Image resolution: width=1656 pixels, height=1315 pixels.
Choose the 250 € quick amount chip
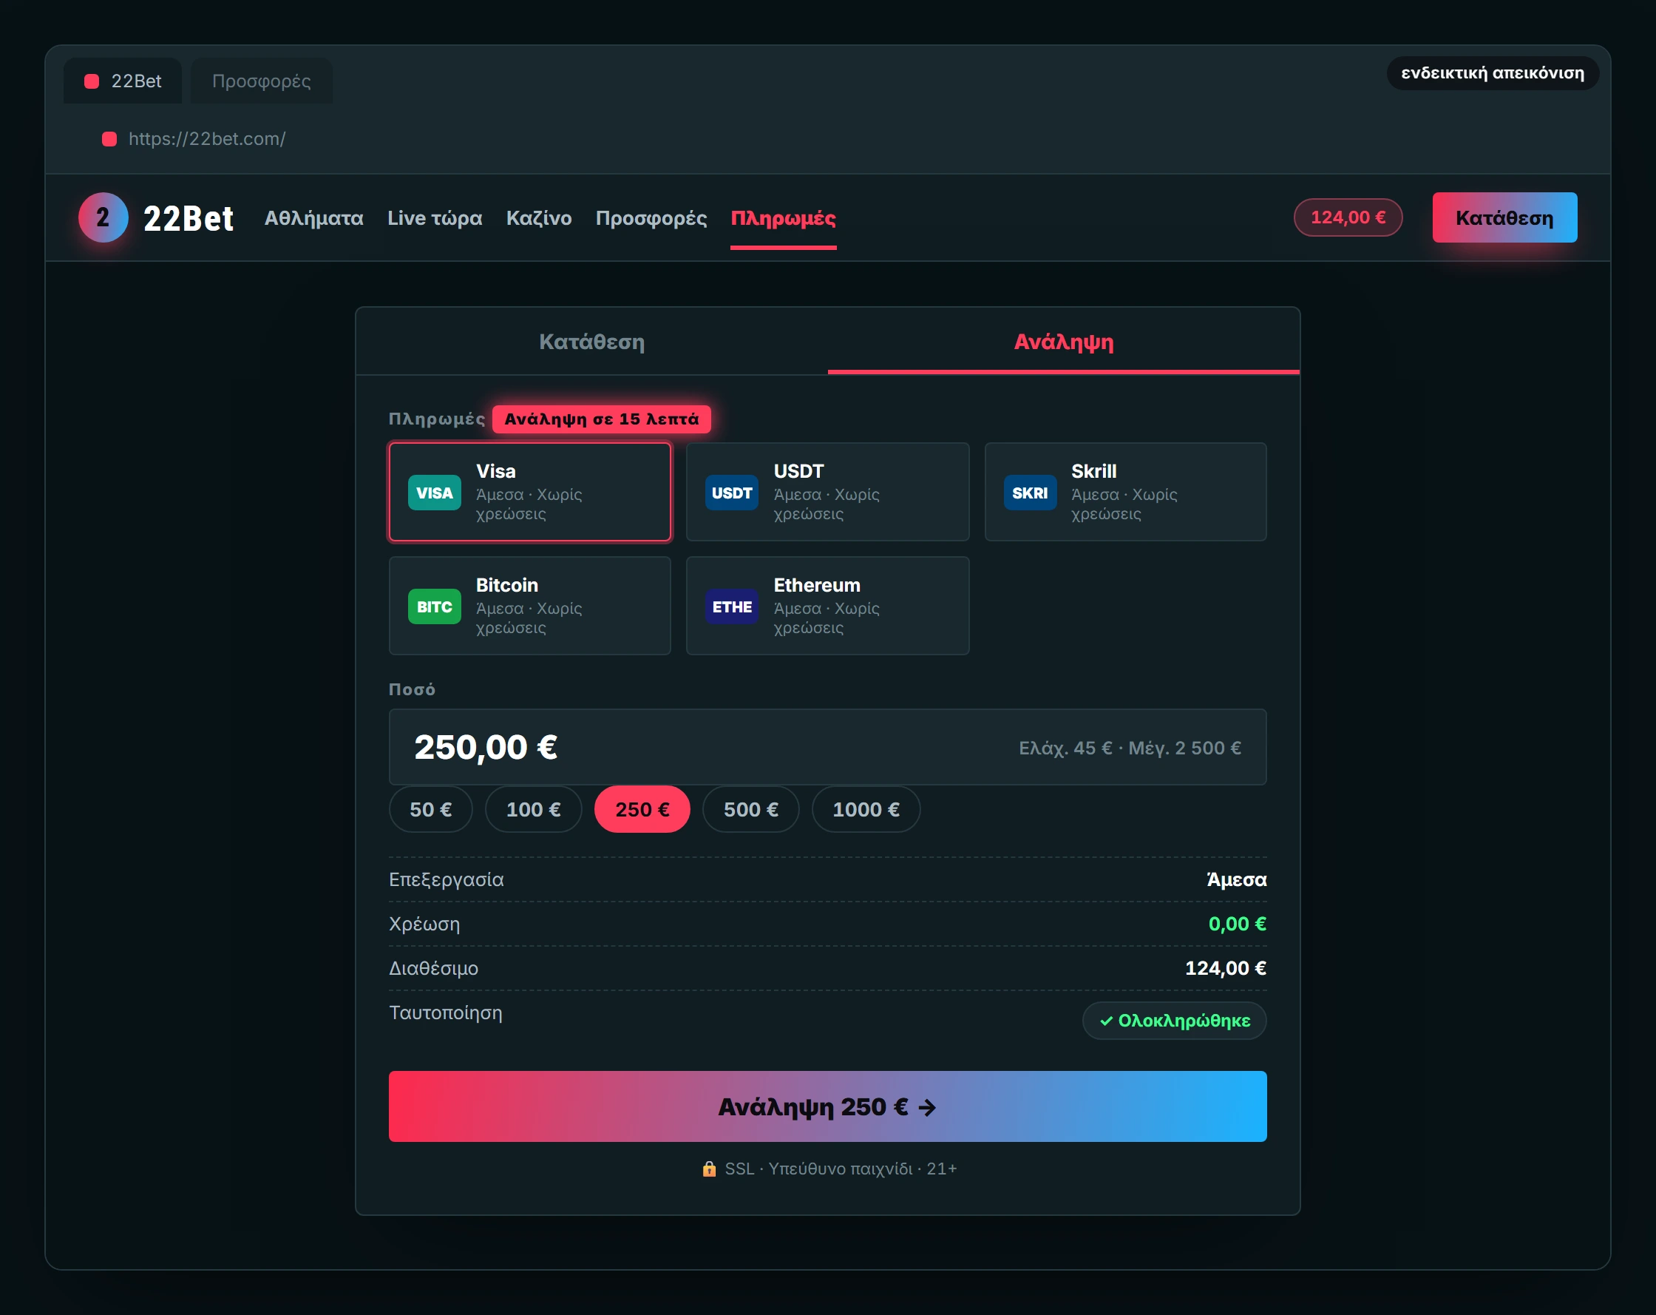pos(642,809)
